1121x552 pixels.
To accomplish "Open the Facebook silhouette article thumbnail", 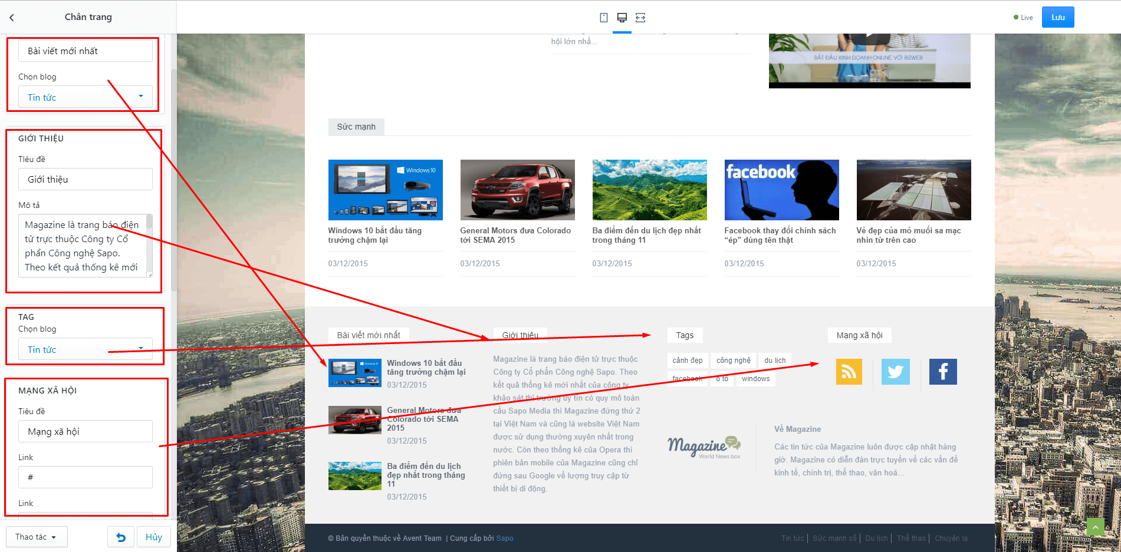I will coord(782,190).
